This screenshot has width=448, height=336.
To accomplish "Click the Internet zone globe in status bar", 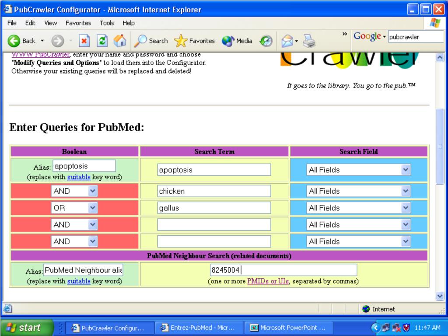I will pyautogui.click(x=366, y=309).
